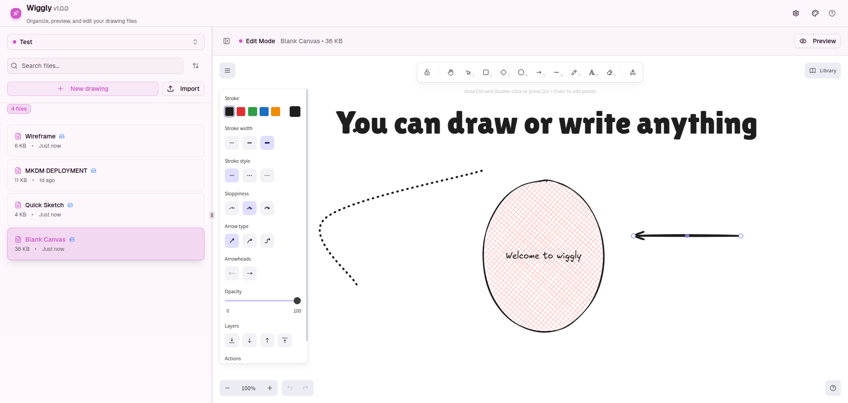Choose the Eraser tool
Screen dimensions: 848x403
point(610,73)
